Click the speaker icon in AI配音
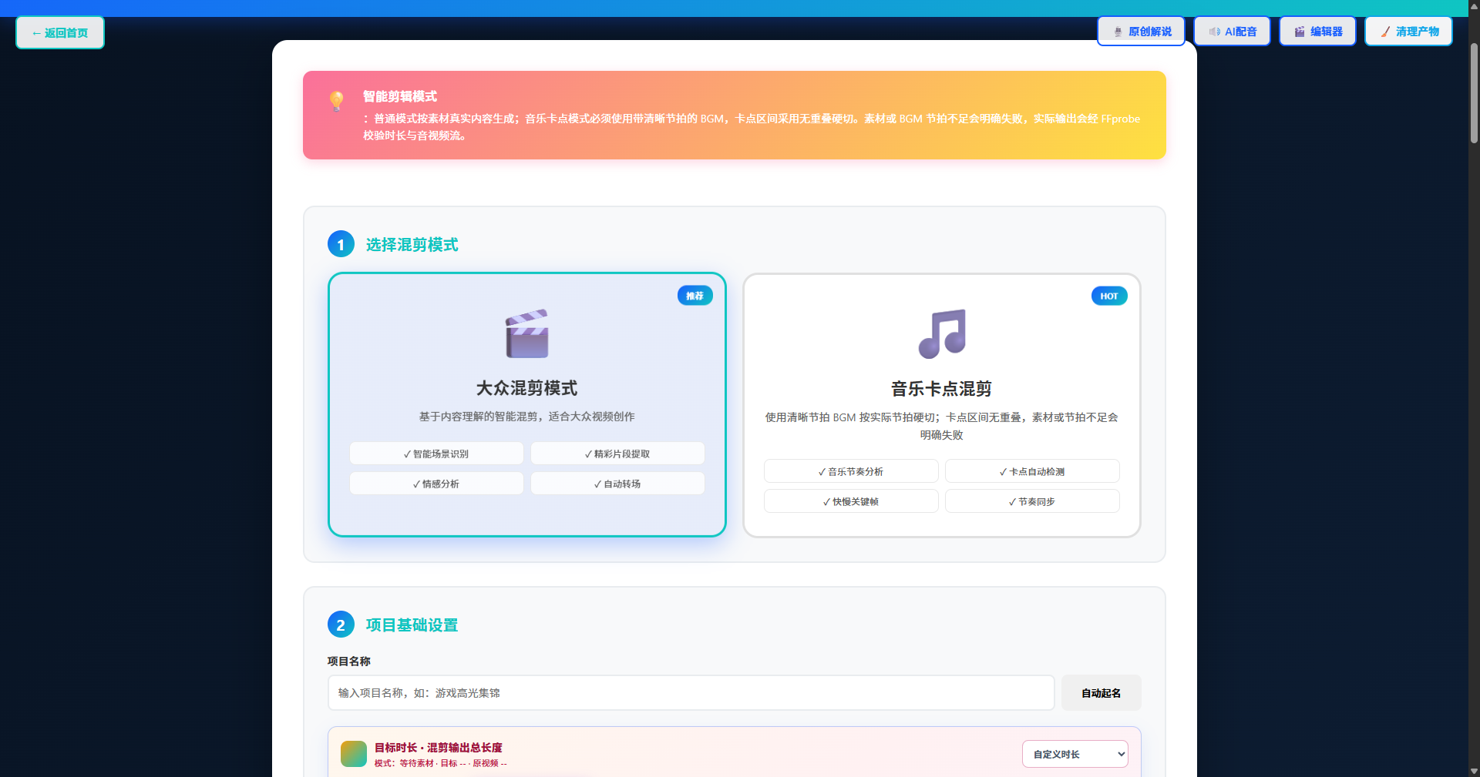 (x=1215, y=32)
